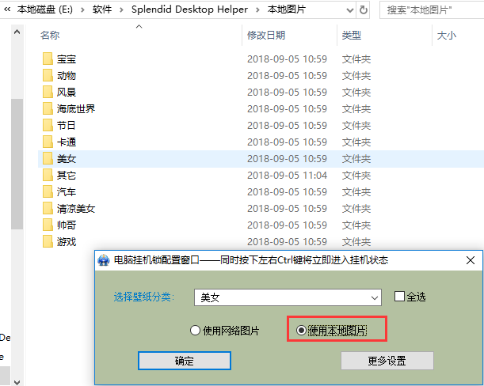Select the 帅哥 folder name
Viewport: 484px width, 386px height.
(67, 225)
